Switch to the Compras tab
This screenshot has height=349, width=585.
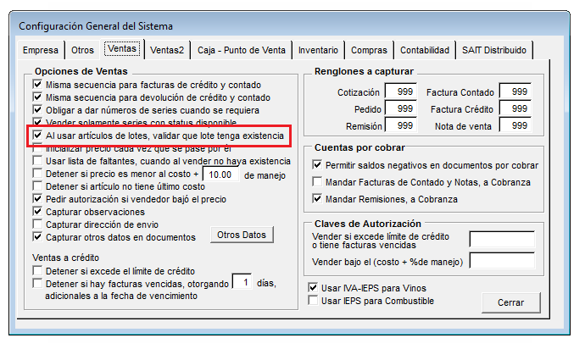coord(369,50)
